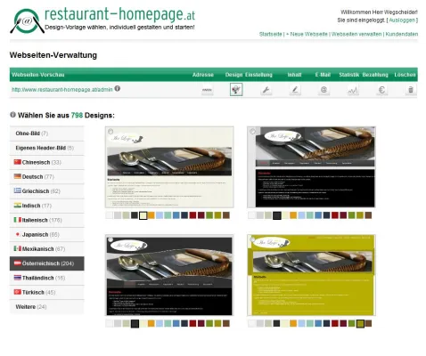
Task: Pick selected cream swatch under cream design
Action: [143, 215]
